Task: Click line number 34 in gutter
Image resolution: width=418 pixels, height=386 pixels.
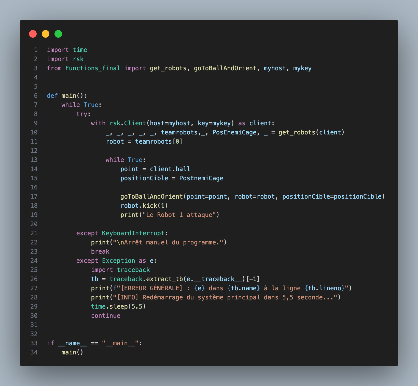Action: (34, 352)
